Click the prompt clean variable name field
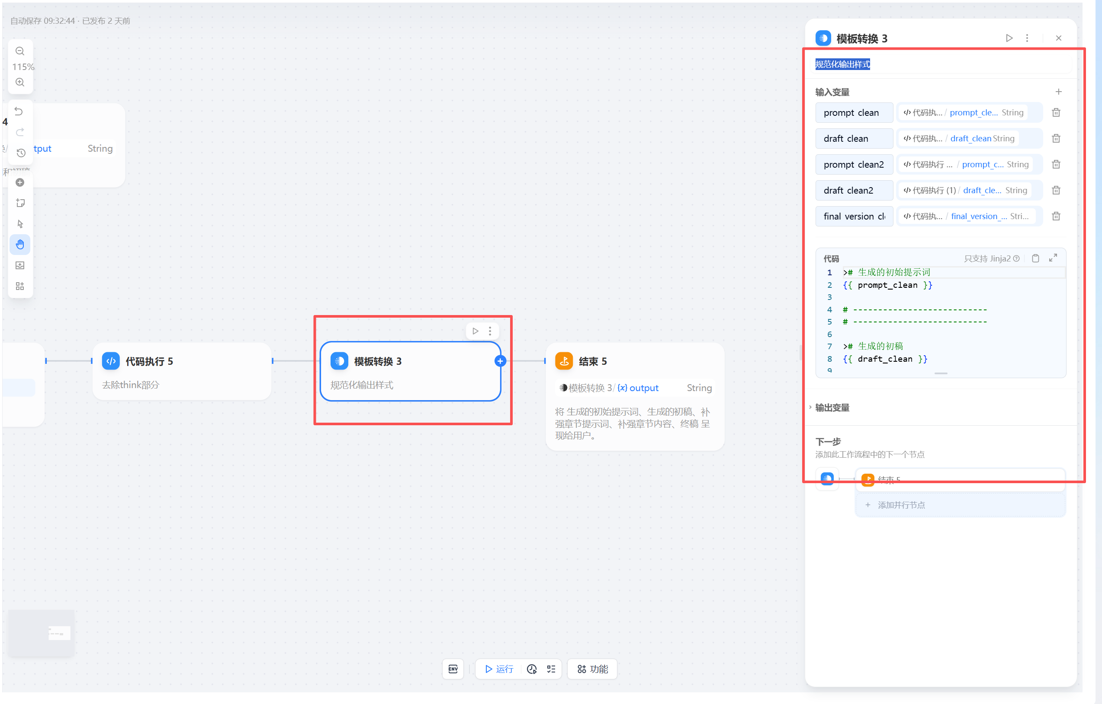Image resolution: width=1102 pixels, height=704 pixels. pos(854,113)
